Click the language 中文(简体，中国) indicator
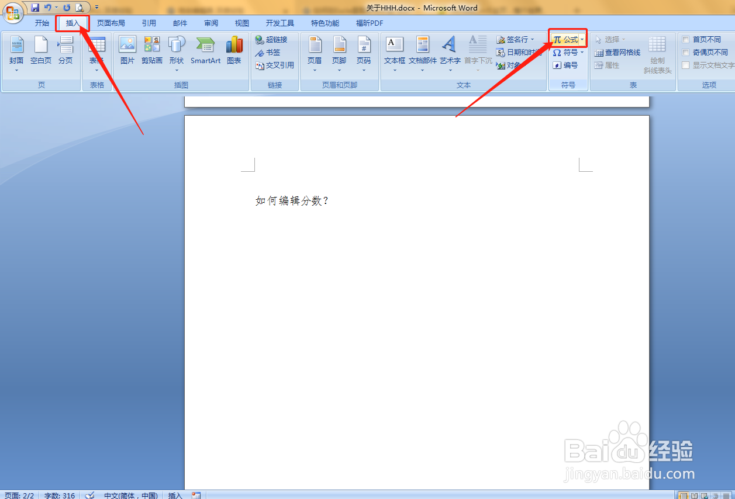735x499 pixels. pos(131,495)
